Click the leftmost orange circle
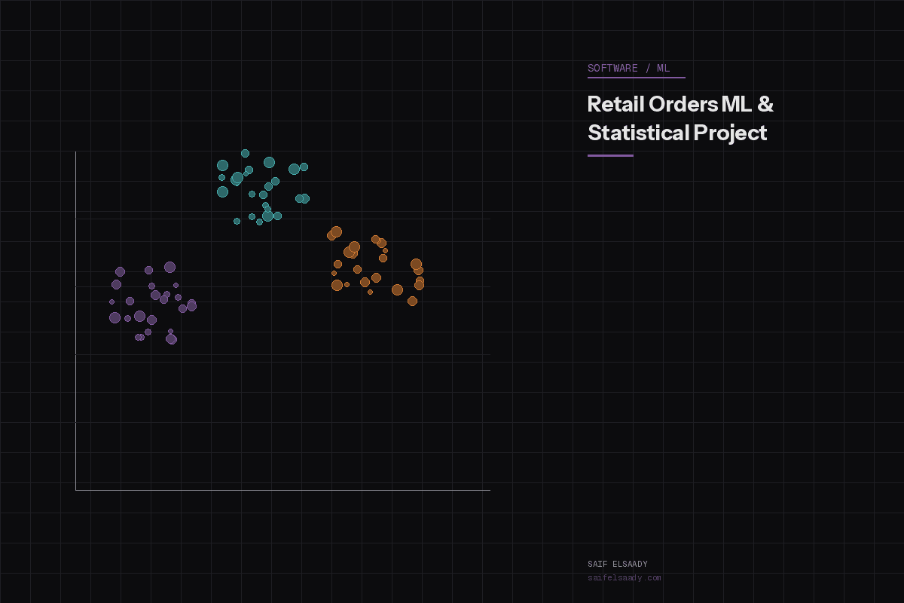Image resolution: width=904 pixels, height=603 pixels. (x=331, y=235)
